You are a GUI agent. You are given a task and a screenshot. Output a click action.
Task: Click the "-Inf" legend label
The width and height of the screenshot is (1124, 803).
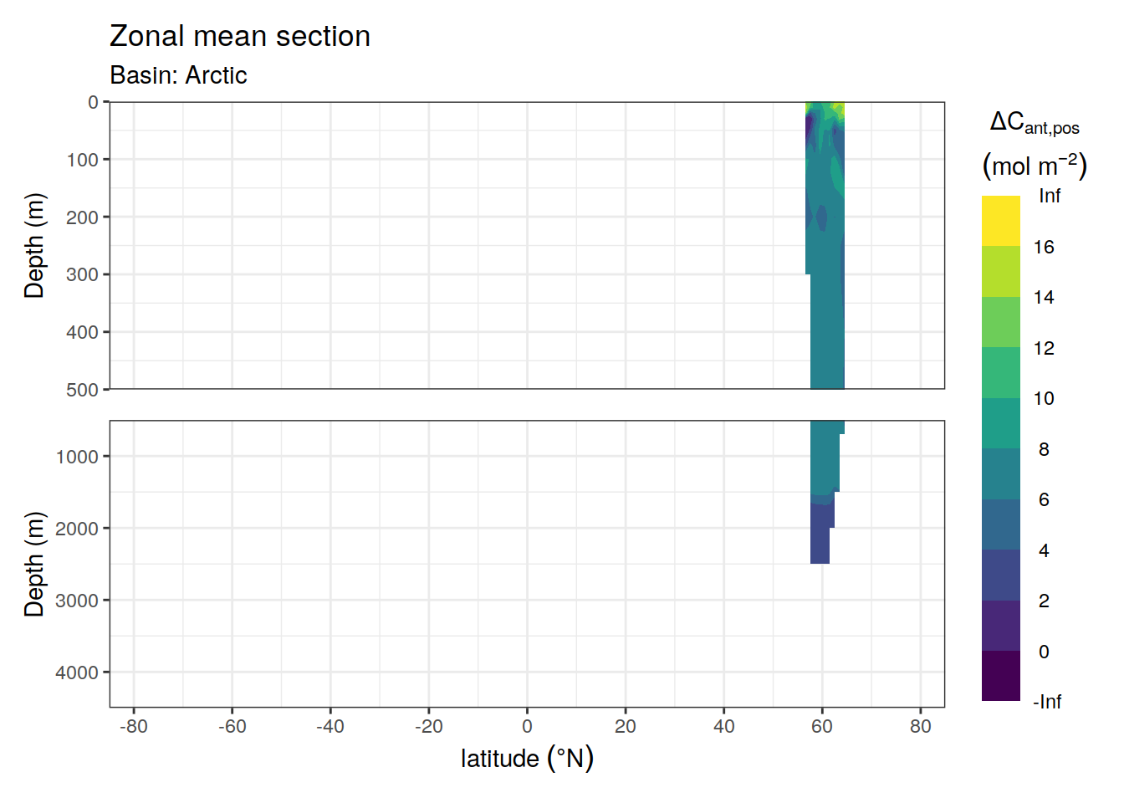(x=1046, y=702)
